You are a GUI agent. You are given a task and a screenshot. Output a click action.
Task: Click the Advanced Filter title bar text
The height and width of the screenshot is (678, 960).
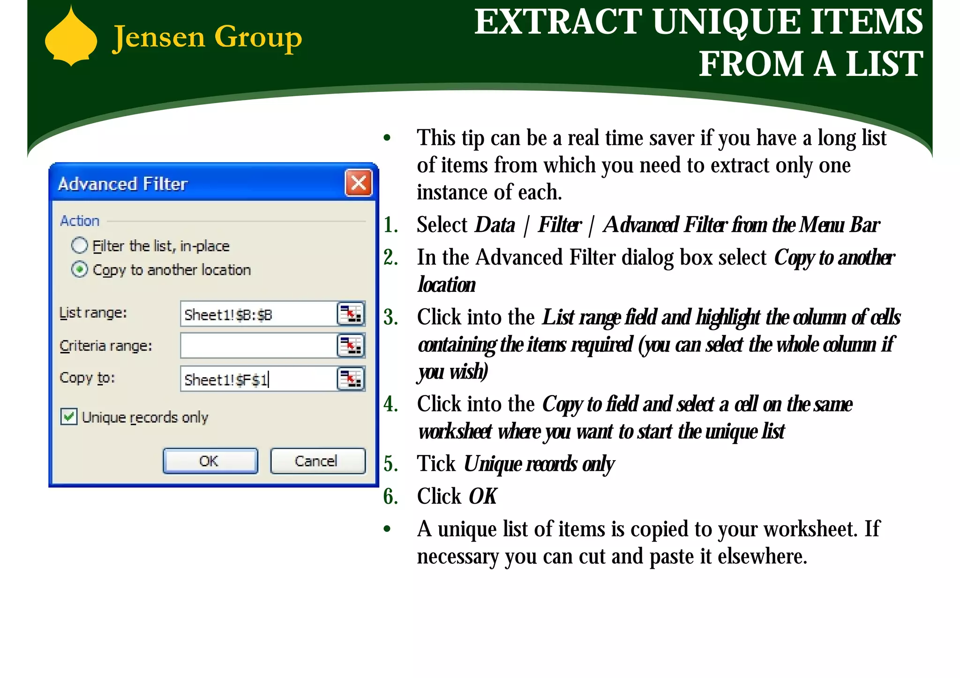coord(122,184)
